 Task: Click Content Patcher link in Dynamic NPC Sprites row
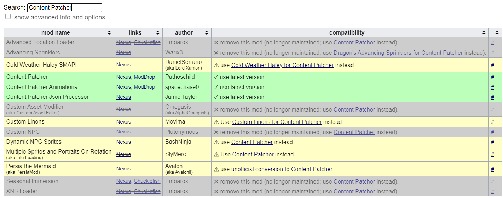click(252, 142)
